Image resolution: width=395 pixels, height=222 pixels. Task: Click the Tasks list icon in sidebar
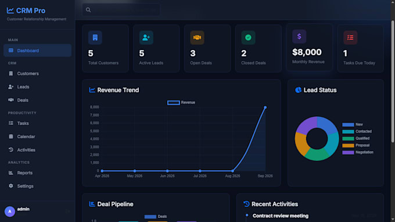[11, 123]
